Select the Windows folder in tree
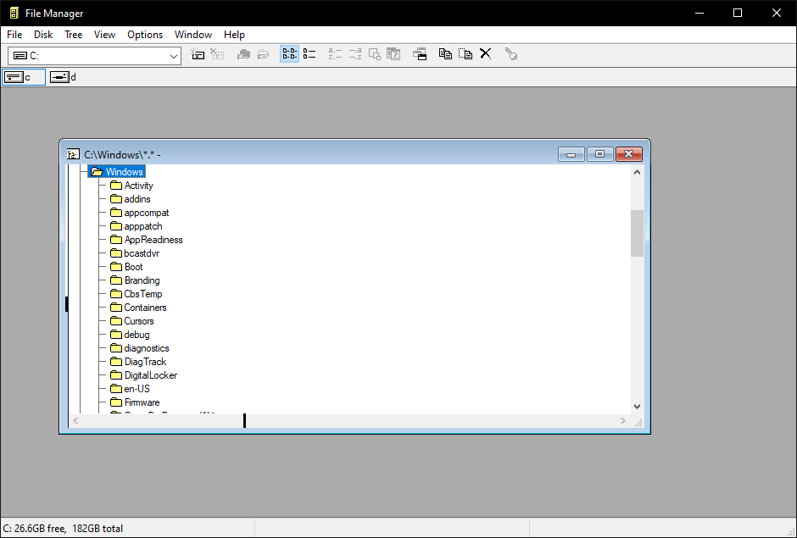The image size is (797, 538). [117, 172]
